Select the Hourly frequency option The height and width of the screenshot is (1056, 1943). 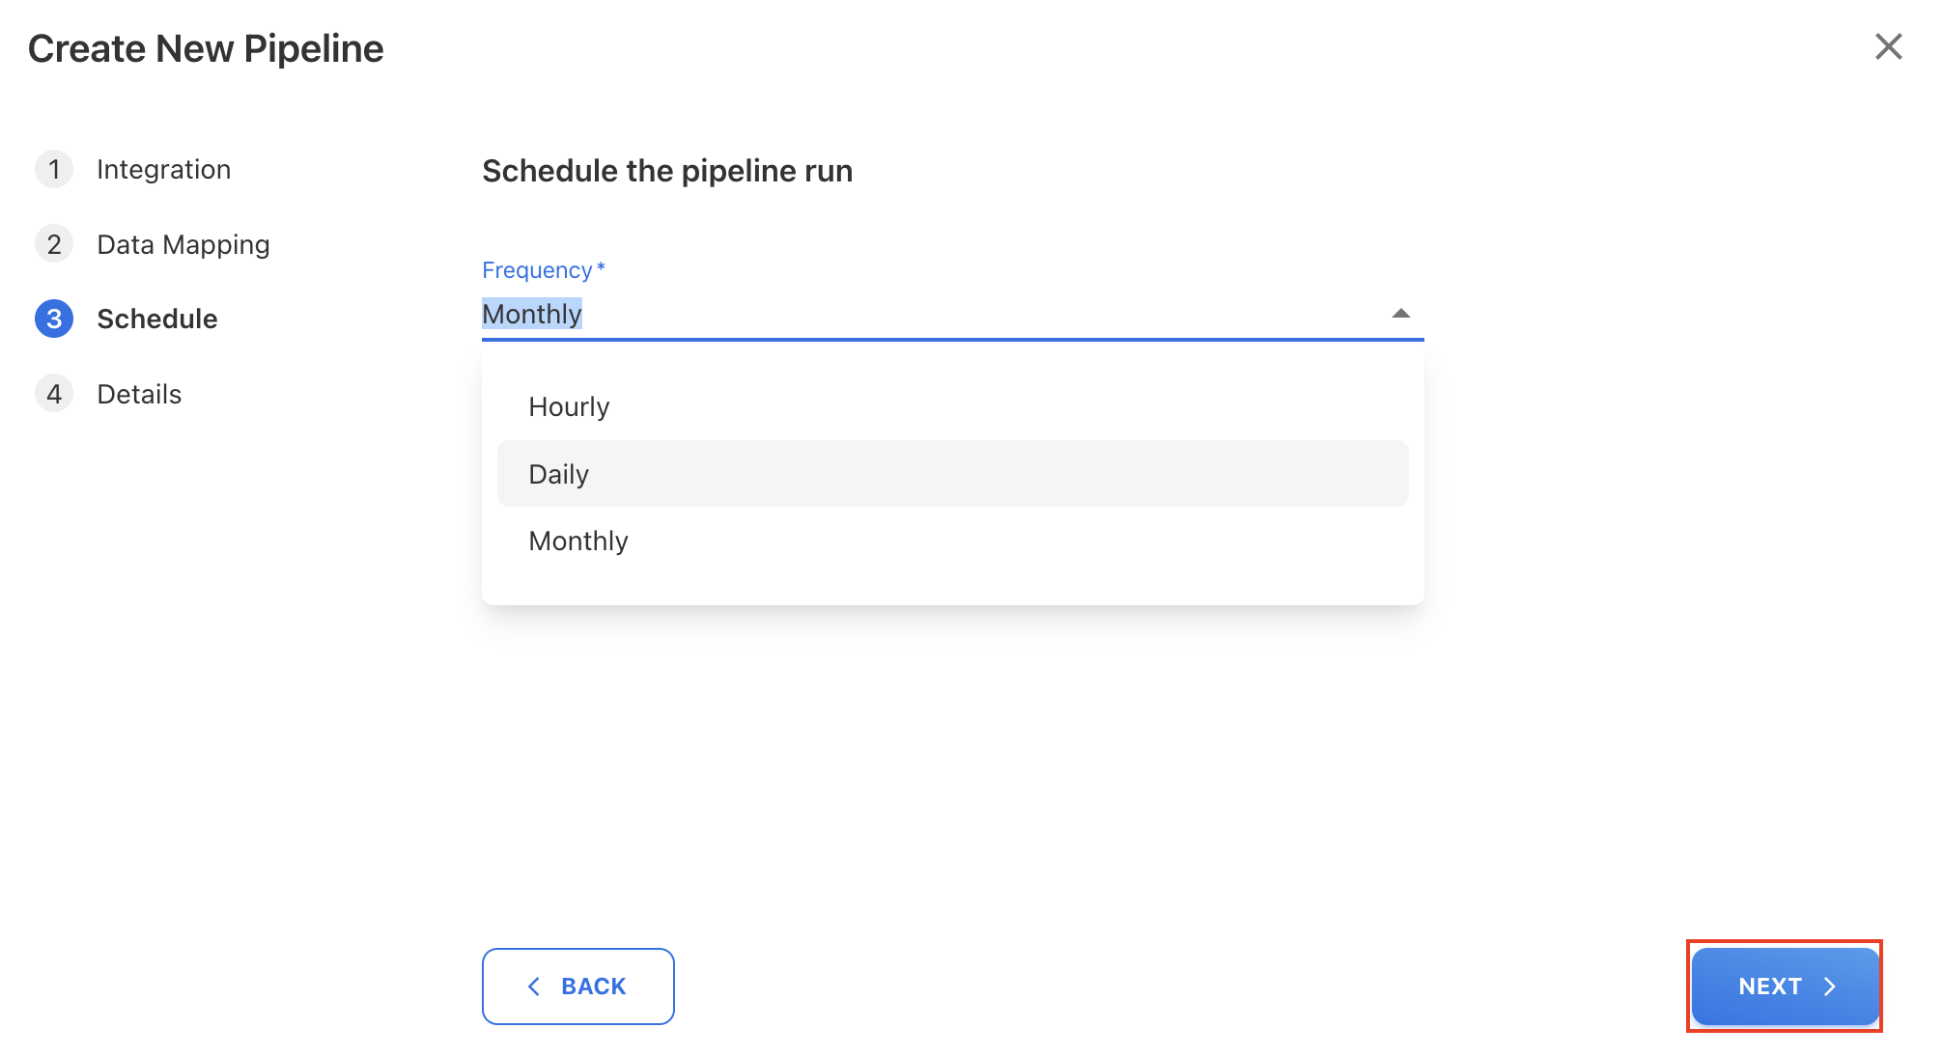point(568,405)
